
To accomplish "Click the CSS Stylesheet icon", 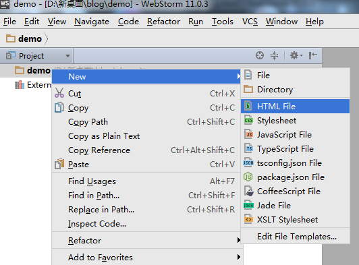I will coord(248,120).
